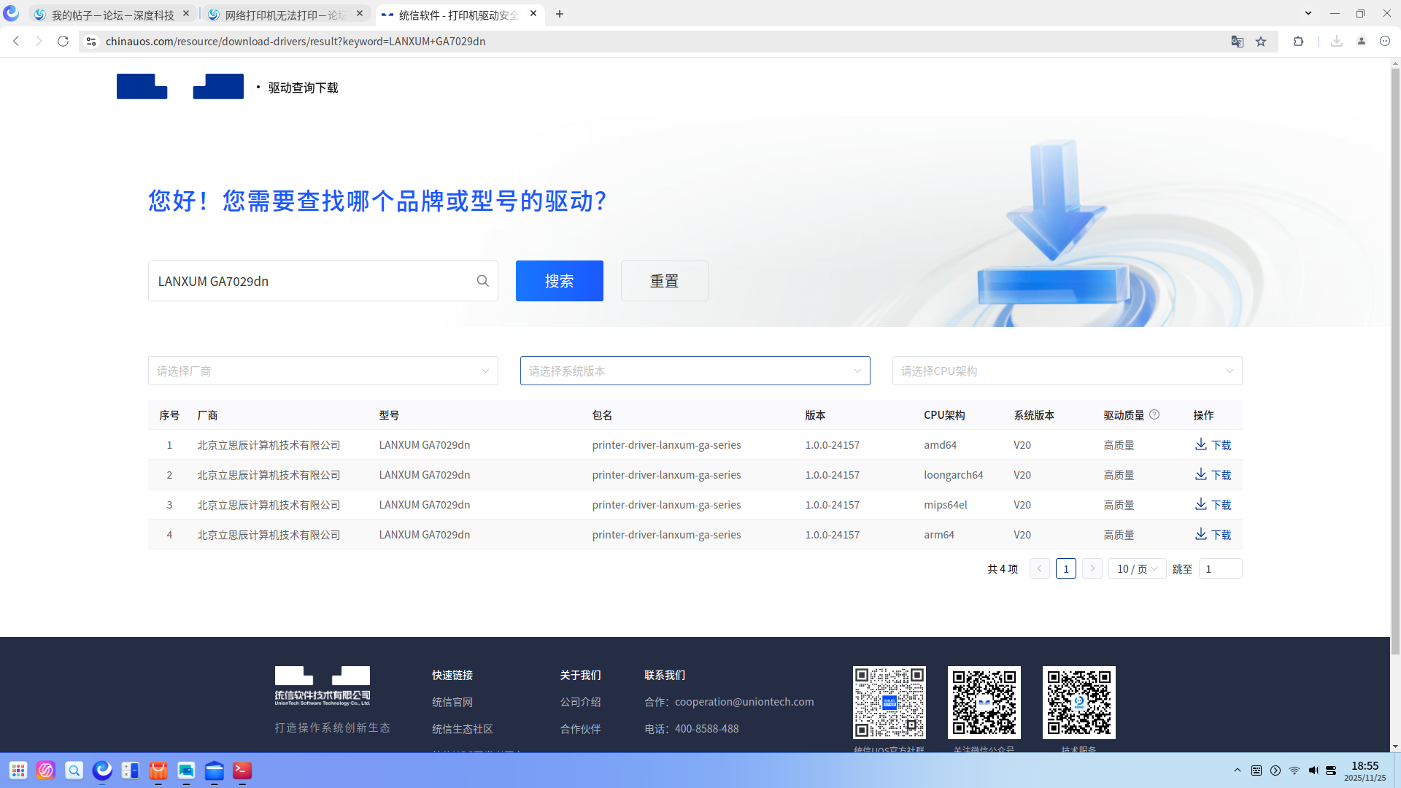Expand the 请选择CPU架构 dropdown

tap(1068, 371)
